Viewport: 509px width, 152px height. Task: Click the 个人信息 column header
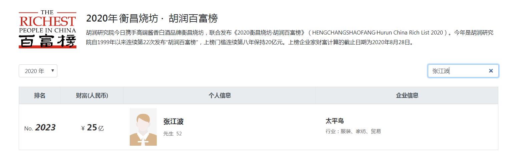[x=219, y=96]
